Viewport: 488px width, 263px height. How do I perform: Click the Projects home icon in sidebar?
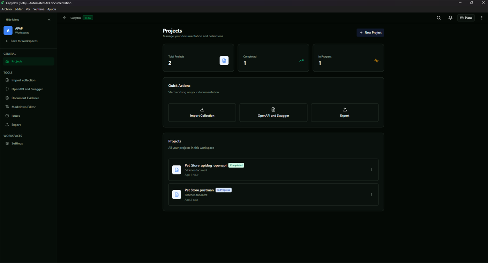click(x=7, y=61)
